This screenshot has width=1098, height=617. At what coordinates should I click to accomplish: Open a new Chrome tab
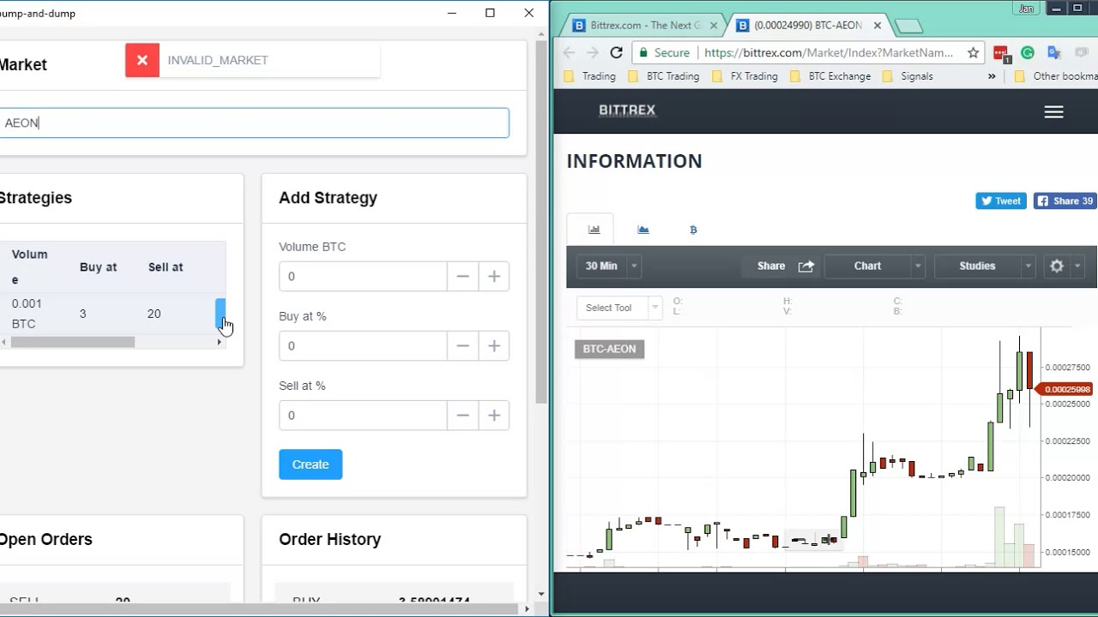[x=907, y=27]
